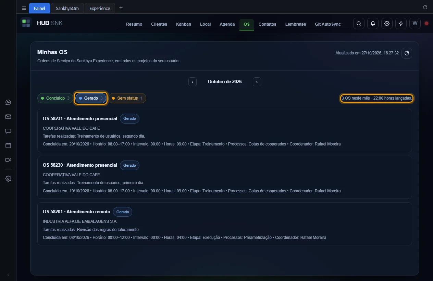Viewport: 433px width, 281px height.
Task: Go to the next month
Action: pyautogui.click(x=257, y=82)
